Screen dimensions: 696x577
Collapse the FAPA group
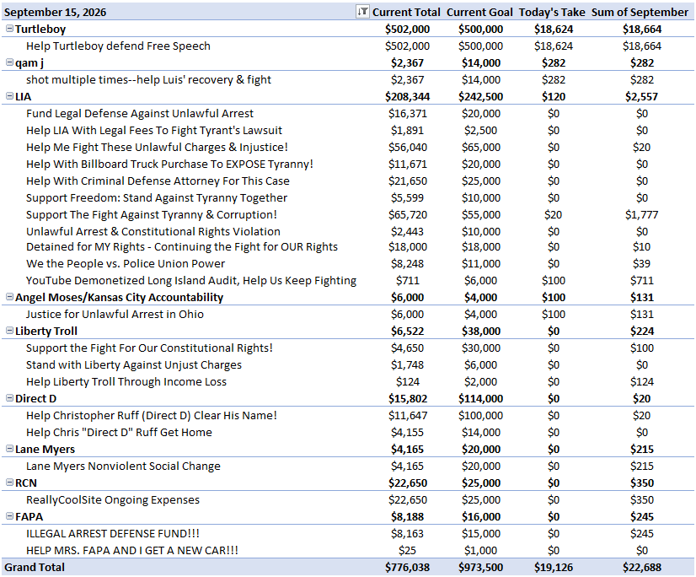9,516
